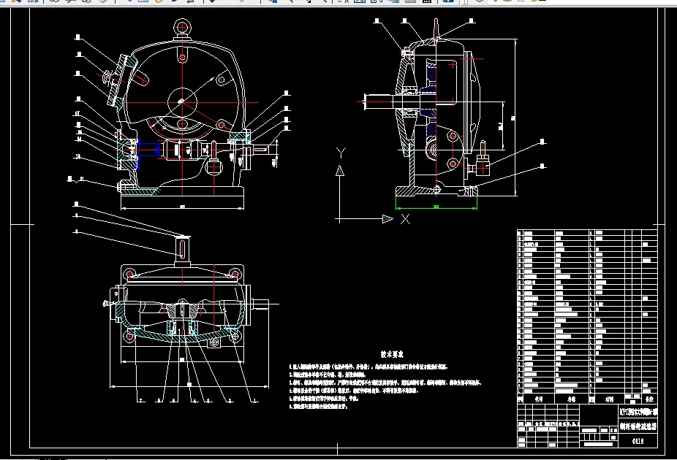This screenshot has width=677, height=460.
Task: Select the lifting eye ring atop front view
Action: pos(182,28)
